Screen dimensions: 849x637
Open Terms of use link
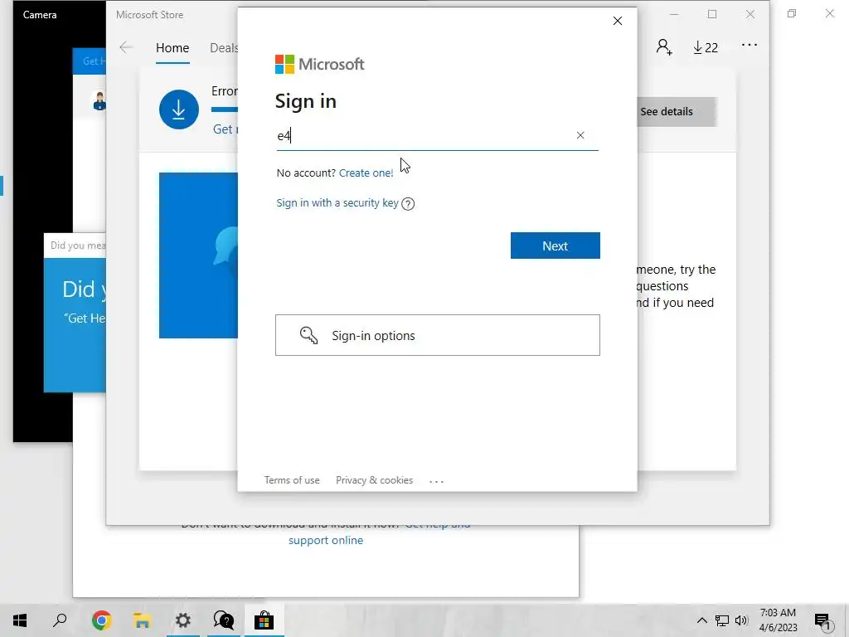(292, 480)
